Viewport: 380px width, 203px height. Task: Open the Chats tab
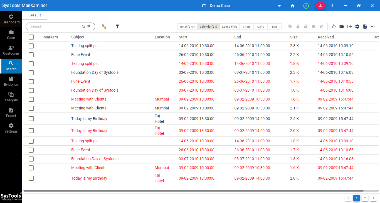point(246,26)
